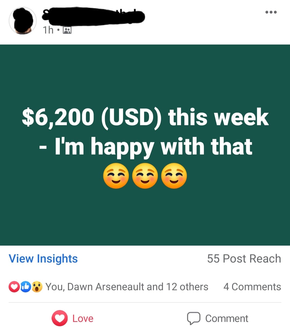Click the blacked-out profile picture
Image resolution: width=290 pixels, height=333 pixels.
[x=23, y=21]
